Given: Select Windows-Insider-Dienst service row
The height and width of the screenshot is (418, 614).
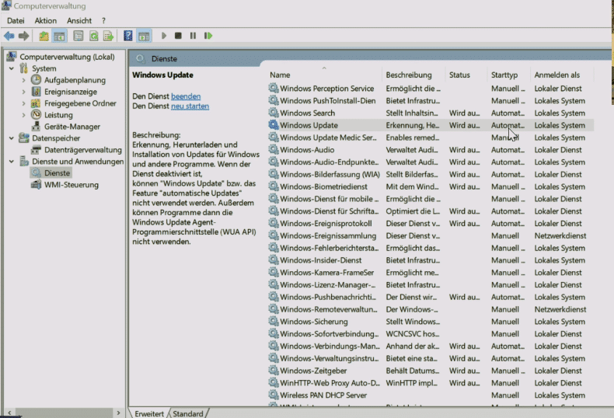Looking at the screenshot, I should (x=431, y=260).
